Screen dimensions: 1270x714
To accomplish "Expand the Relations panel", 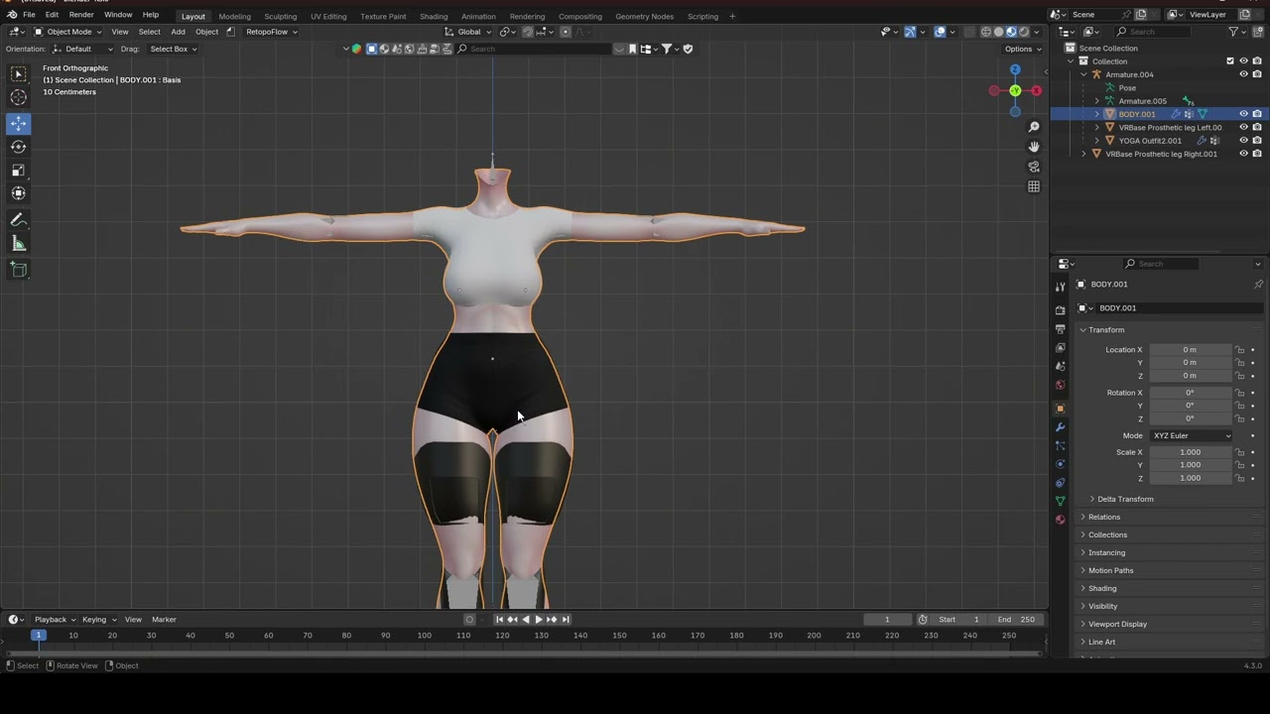I will coord(1103,517).
